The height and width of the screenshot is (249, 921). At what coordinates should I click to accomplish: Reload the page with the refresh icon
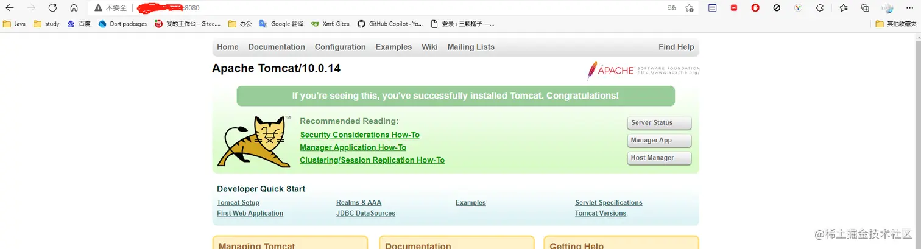(52, 8)
